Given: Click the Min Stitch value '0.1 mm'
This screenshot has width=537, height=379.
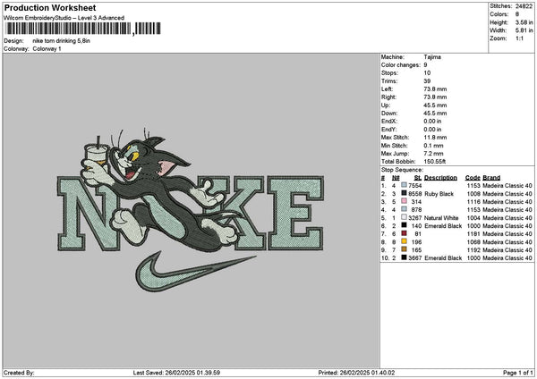Looking at the screenshot, I should pyautogui.click(x=433, y=146).
